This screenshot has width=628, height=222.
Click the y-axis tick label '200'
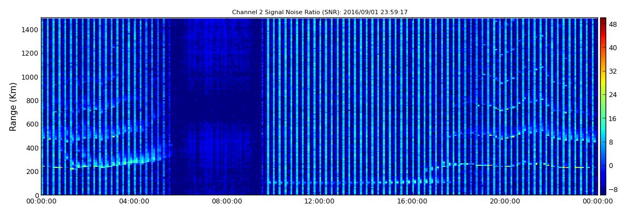point(32,171)
